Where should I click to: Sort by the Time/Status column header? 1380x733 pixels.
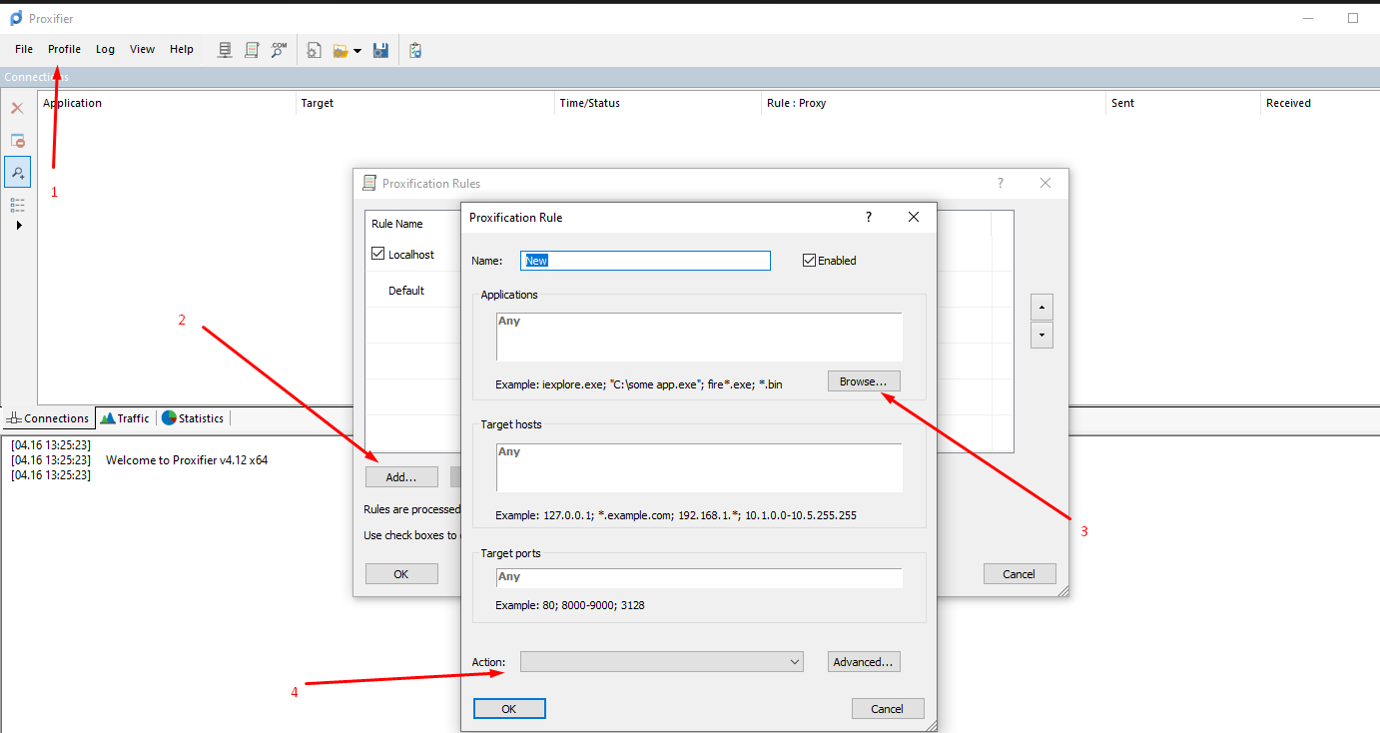click(658, 103)
